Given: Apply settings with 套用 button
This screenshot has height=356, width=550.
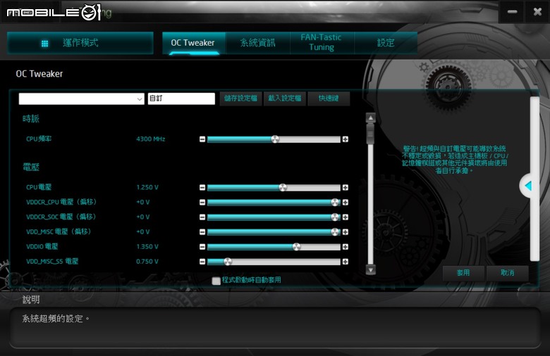Looking at the screenshot, I should click(x=463, y=273).
